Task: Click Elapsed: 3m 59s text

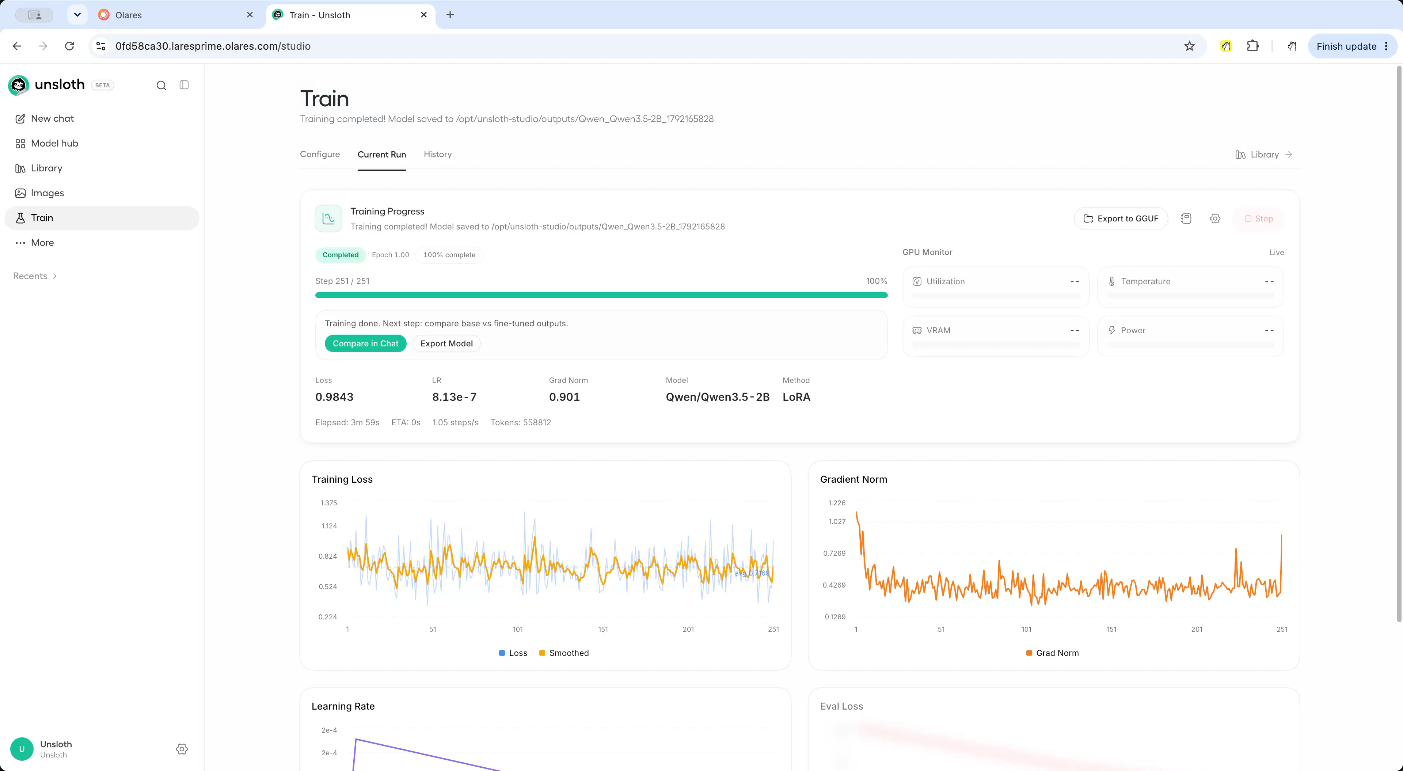Action: click(x=347, y=423)
